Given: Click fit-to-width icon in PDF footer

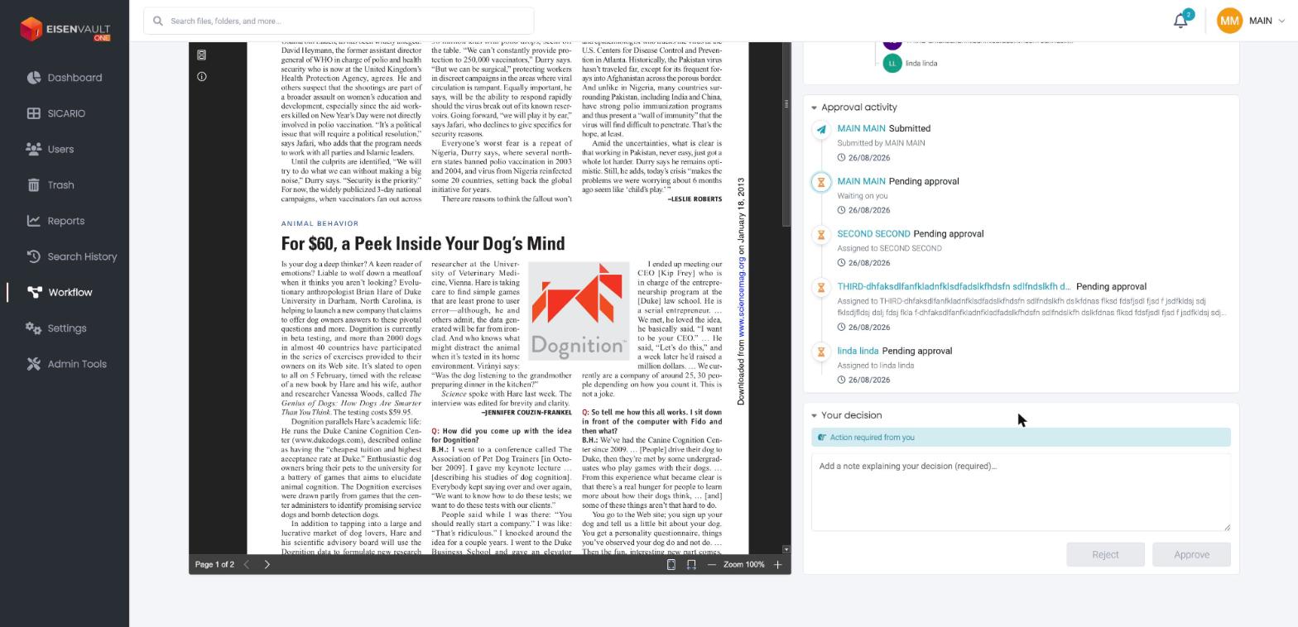Looking at the screenshot, I should point(691,564).
